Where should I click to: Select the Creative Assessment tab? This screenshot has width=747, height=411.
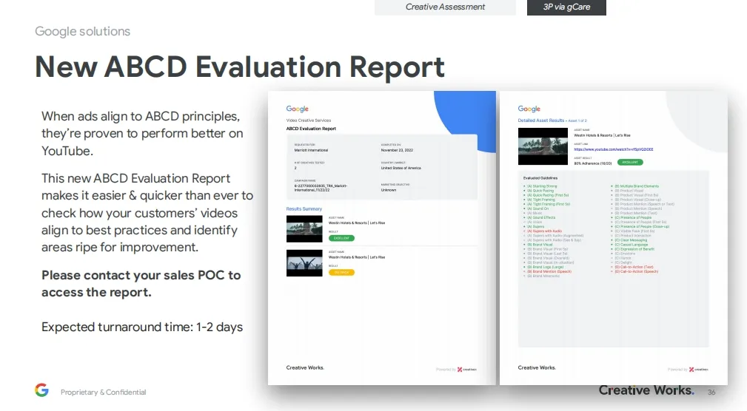point(445,7)
